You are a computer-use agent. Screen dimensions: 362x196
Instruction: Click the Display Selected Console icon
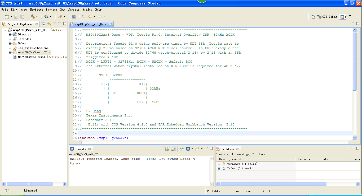pyautogui.click(x=188, y=149)
